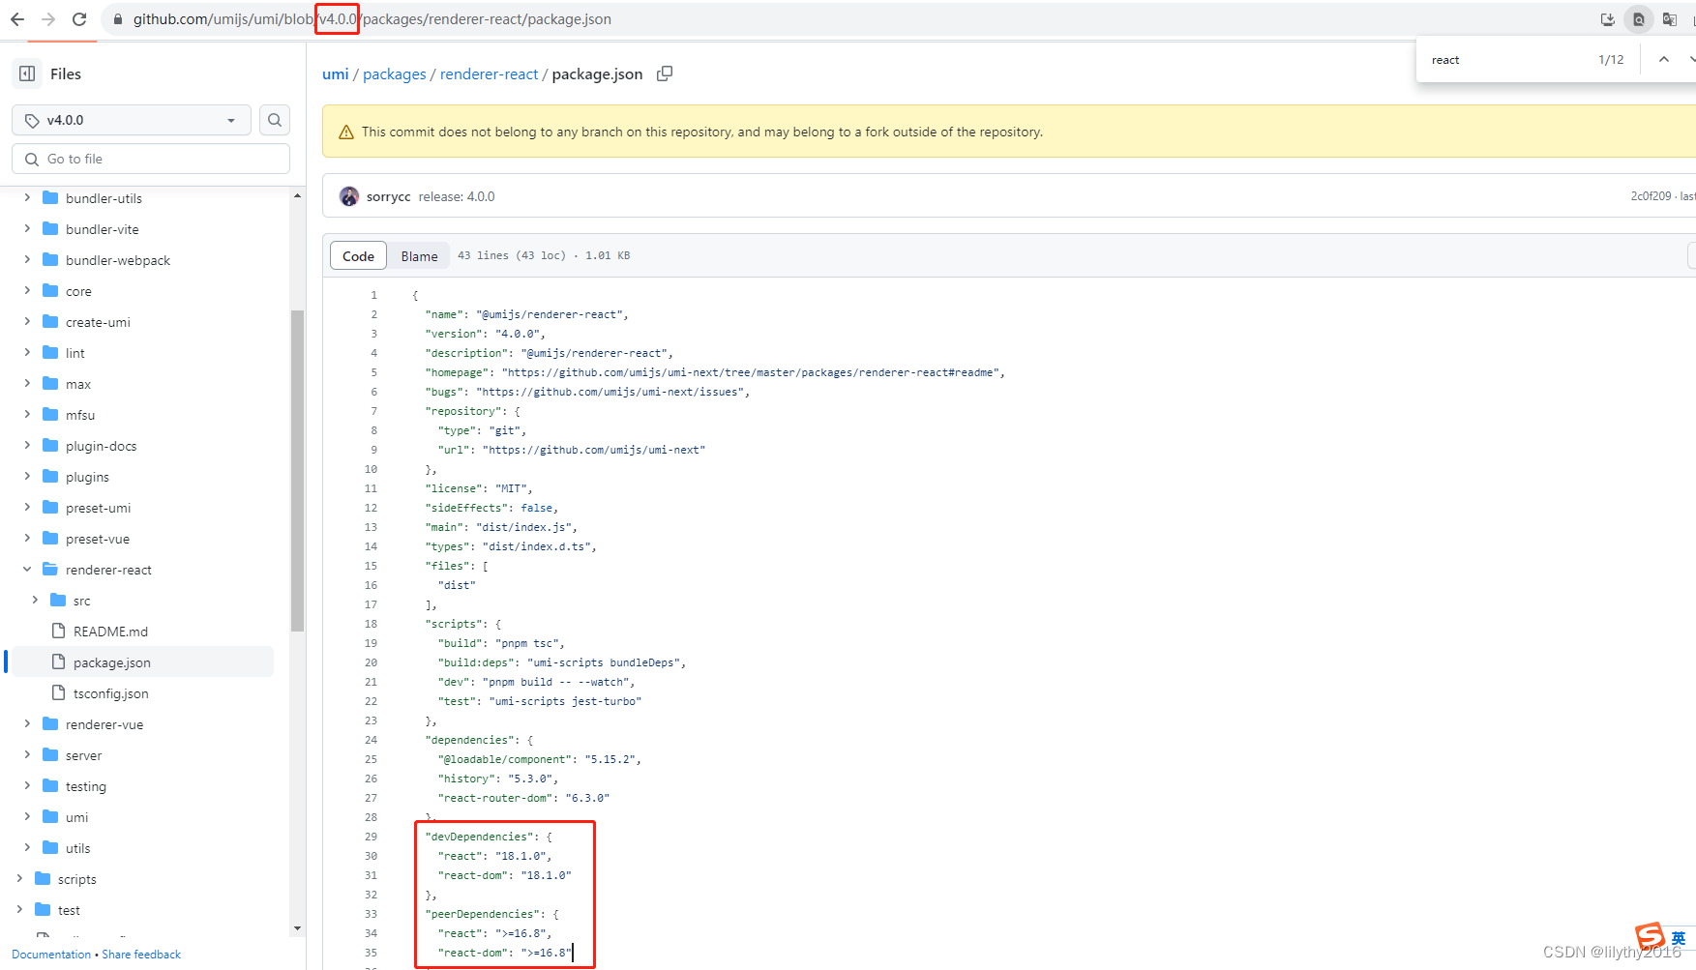1696x970 pixels.
Task: Collapse the renderer-react folder
Action: click(x=27, y=569)
